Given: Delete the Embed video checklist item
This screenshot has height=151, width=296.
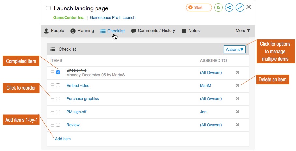Looking at the screenshot, I should pyautogui.click(x=238, y=85).
